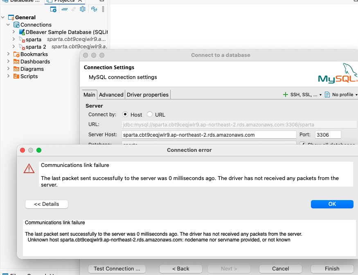358x275 pixels.
Task: Click the refresh sync icon in Projects toolbar
Action: click(x=94, y=9)
